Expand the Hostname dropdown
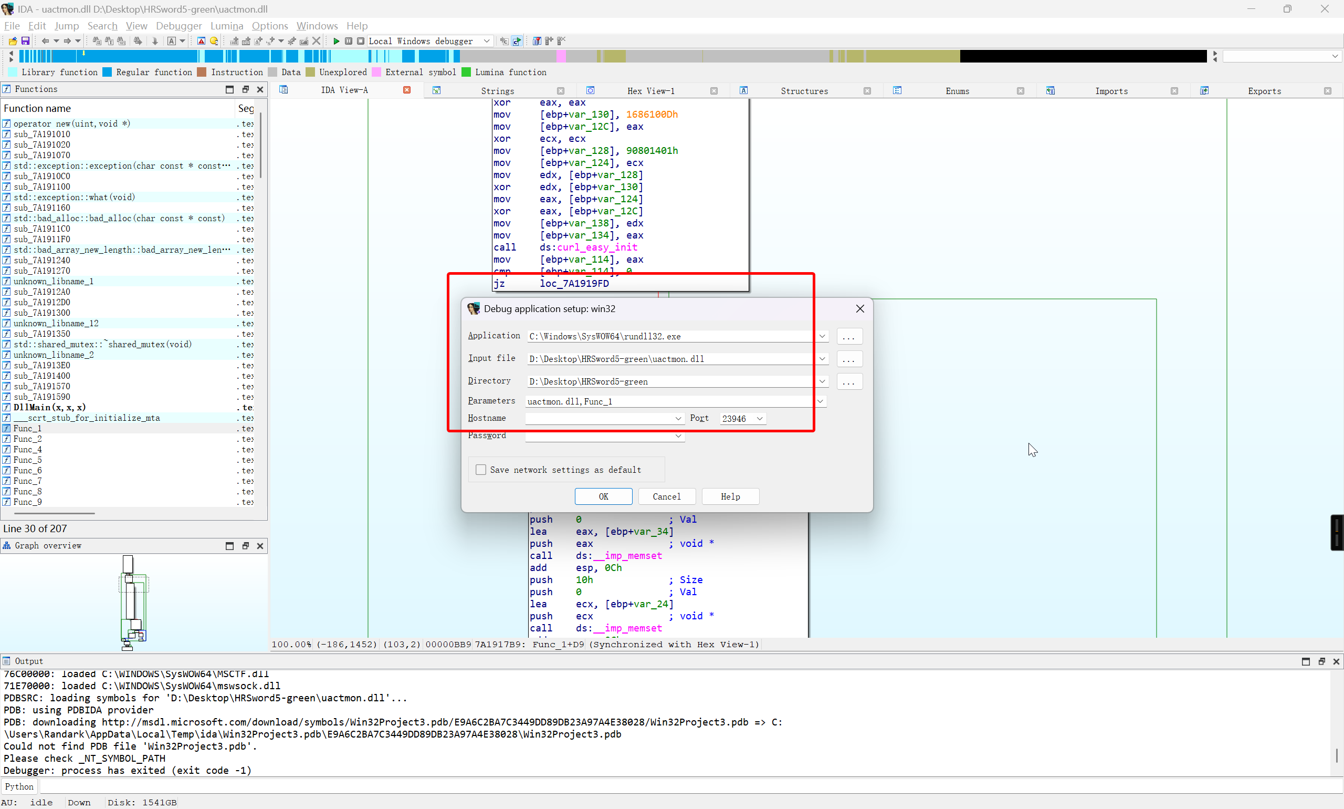This screenshot has height=809, width=1344. [678, 418]
